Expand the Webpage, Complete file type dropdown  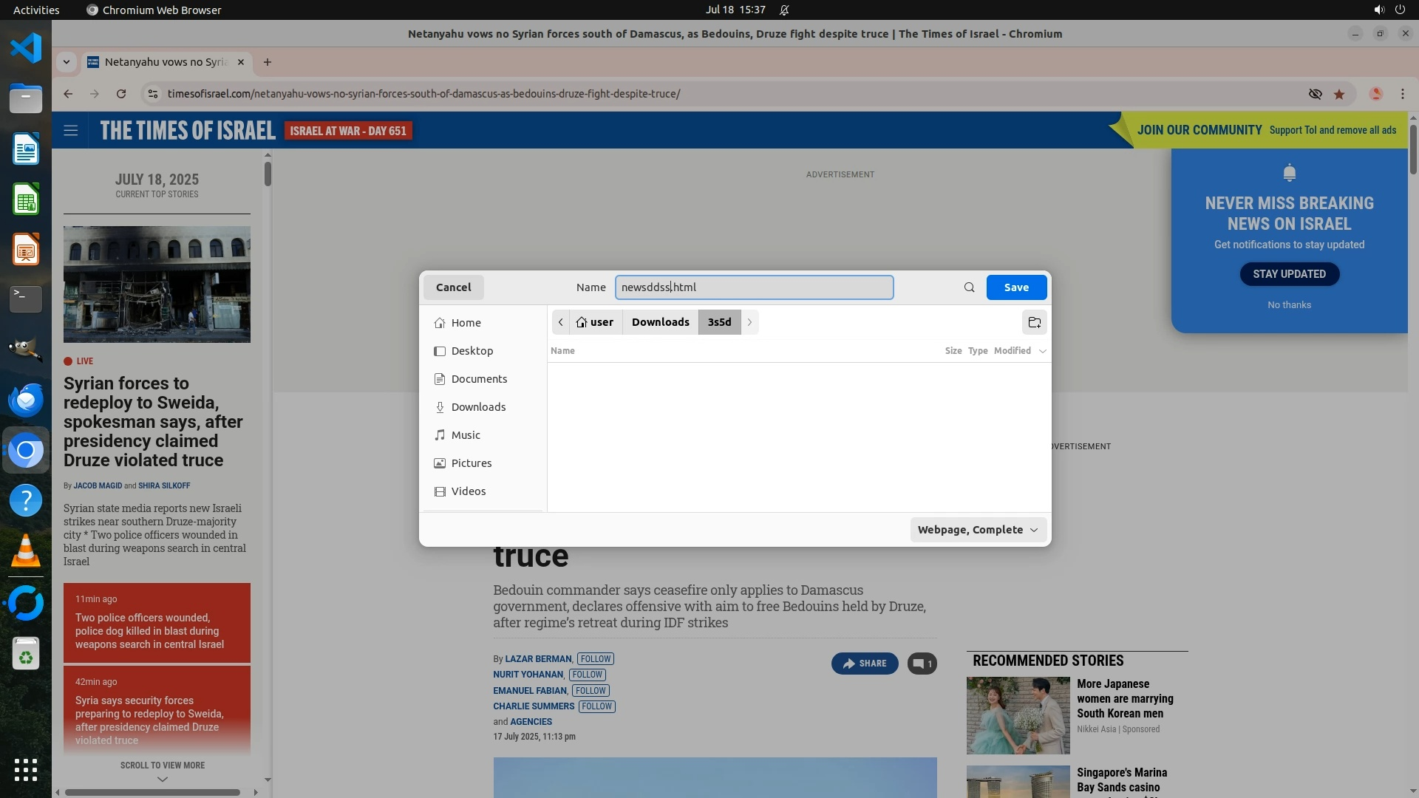click(978, 530)
